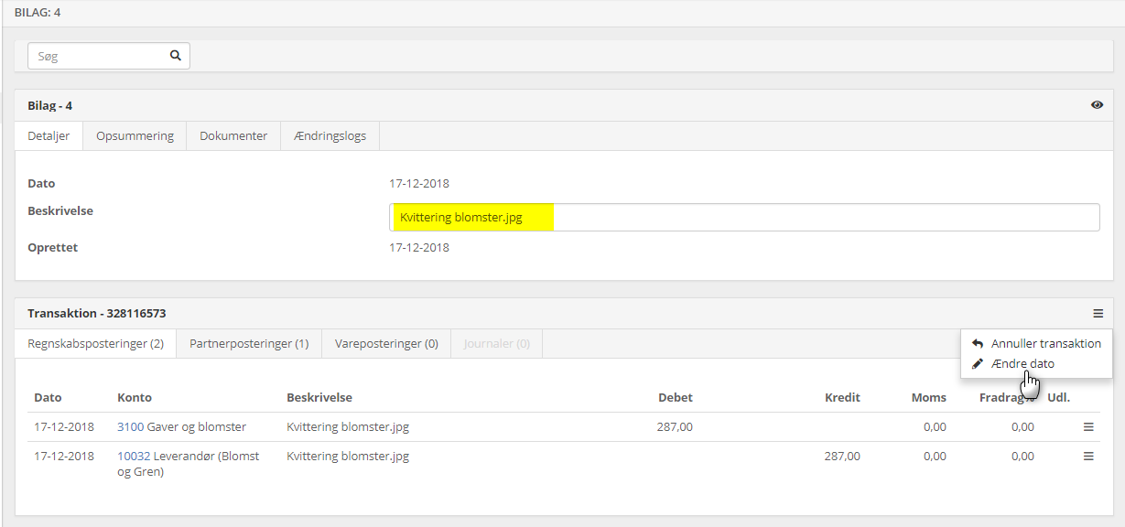Click the pencil icon beside Ændre dato
Viewport: 1125px width, 527px height.
pyautogui.click(x=978, y=364)
